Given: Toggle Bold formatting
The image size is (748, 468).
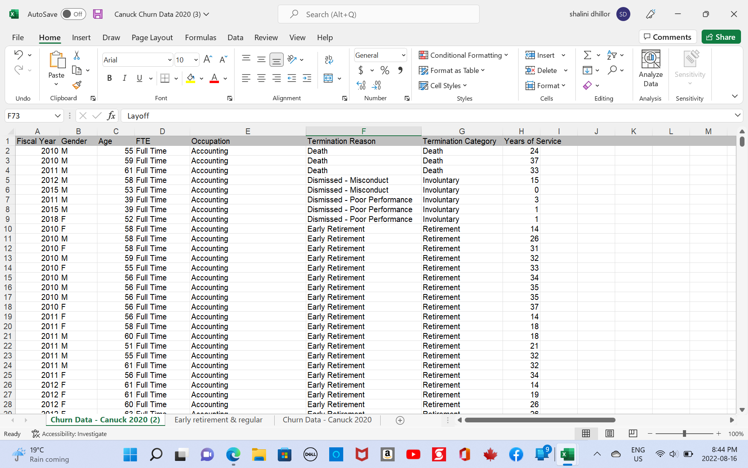Looking at the screenshot, I should [109, 78].
